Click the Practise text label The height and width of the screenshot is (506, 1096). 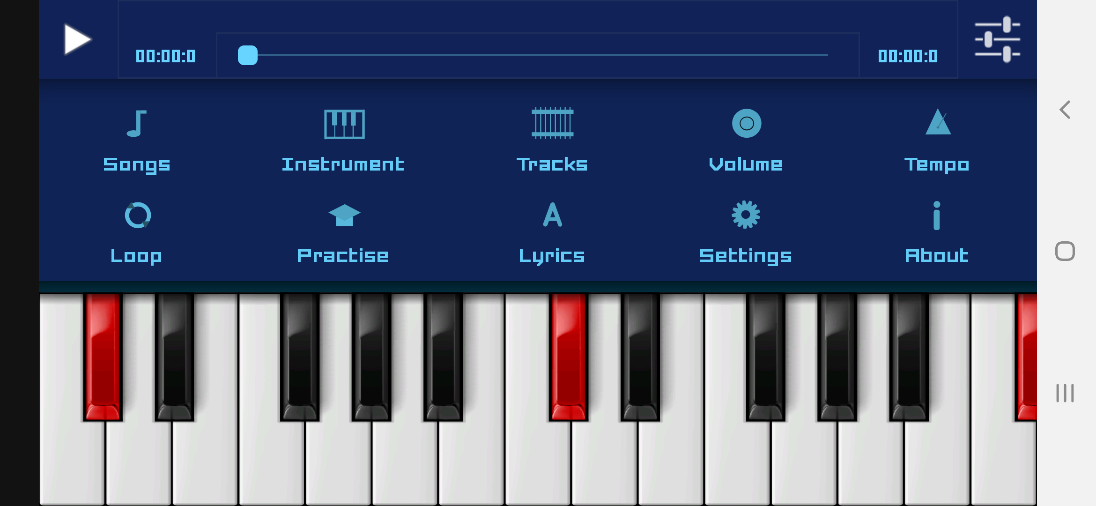(x=343, y=256)
